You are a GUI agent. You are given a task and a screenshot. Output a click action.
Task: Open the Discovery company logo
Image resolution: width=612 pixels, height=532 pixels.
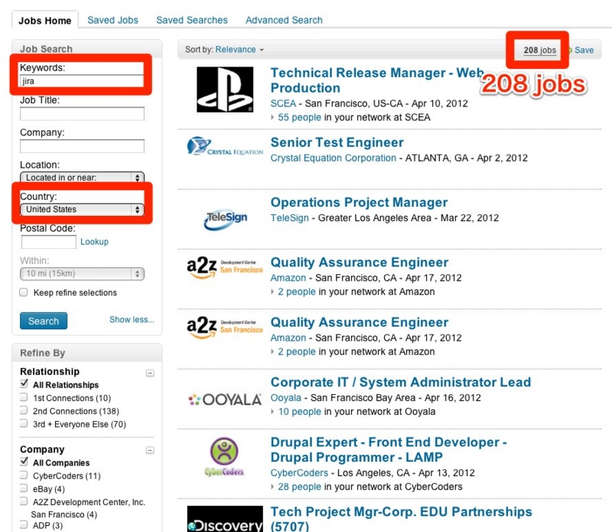[x=225, y=519]
